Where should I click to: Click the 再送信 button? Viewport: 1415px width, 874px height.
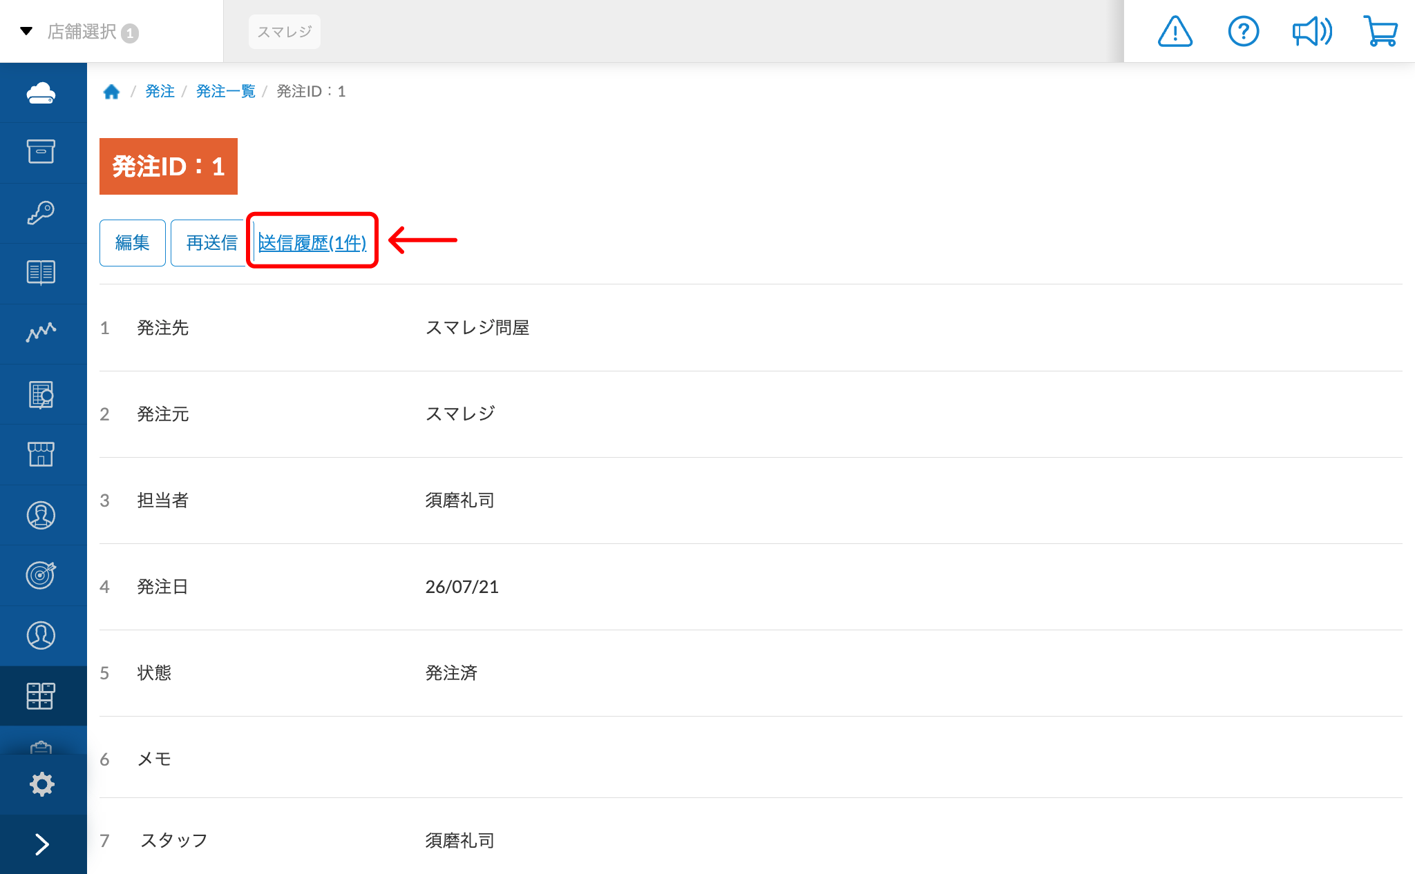[211, 243]
